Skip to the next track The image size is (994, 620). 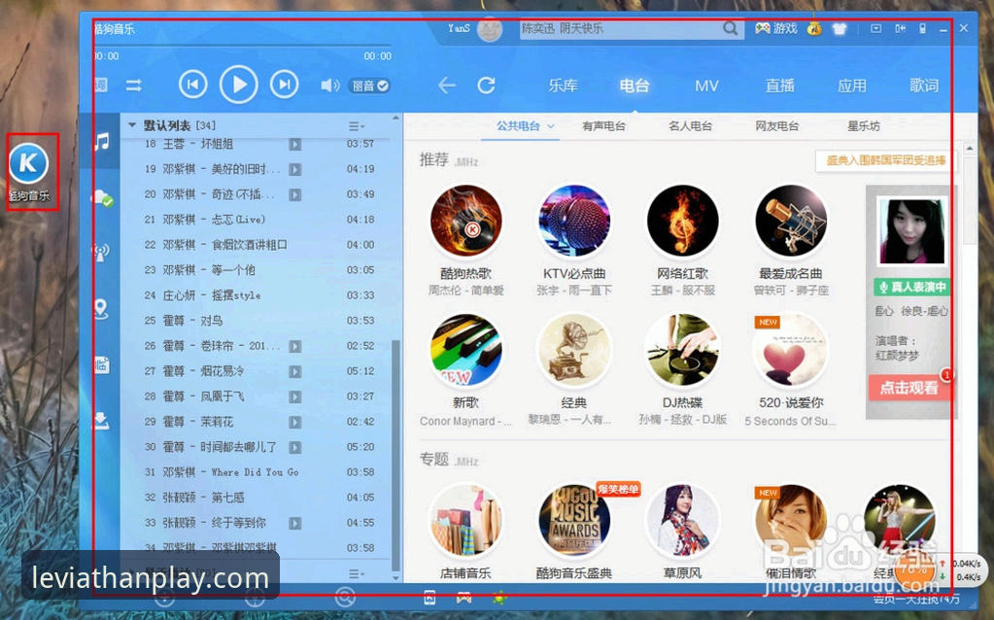pos(284,85)
